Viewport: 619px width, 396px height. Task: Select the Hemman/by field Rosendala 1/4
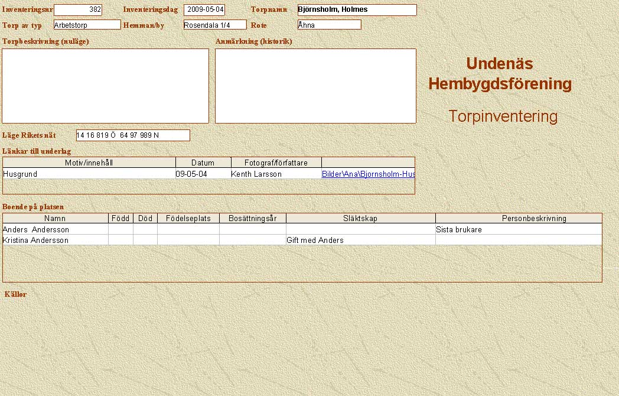coord(214,25)
